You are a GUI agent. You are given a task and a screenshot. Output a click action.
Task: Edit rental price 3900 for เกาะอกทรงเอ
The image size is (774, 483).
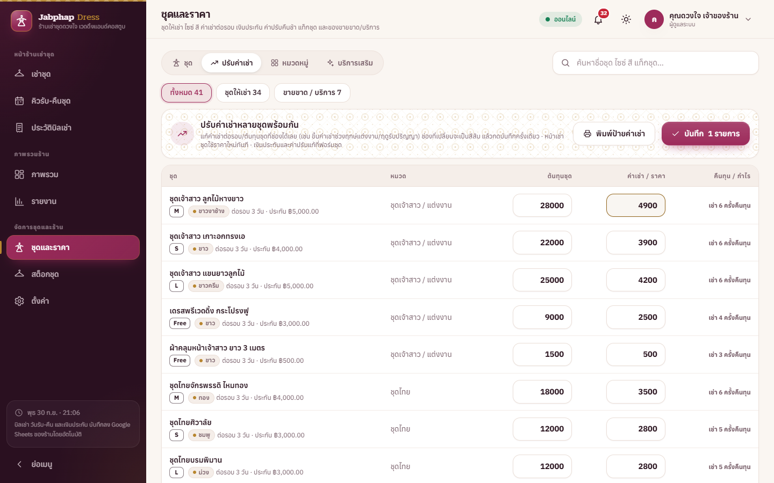[x=636, y=243]
